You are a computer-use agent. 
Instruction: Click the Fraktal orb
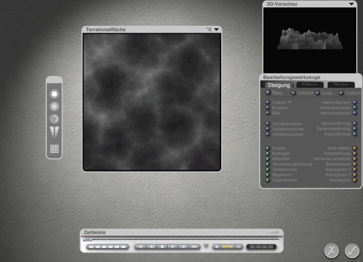[x=268, y=102]
